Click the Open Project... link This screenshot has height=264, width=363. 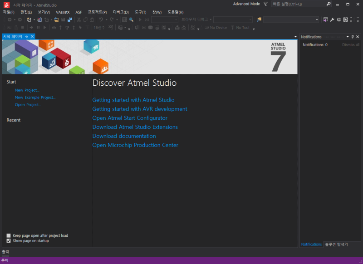click(x=28, y=105)
